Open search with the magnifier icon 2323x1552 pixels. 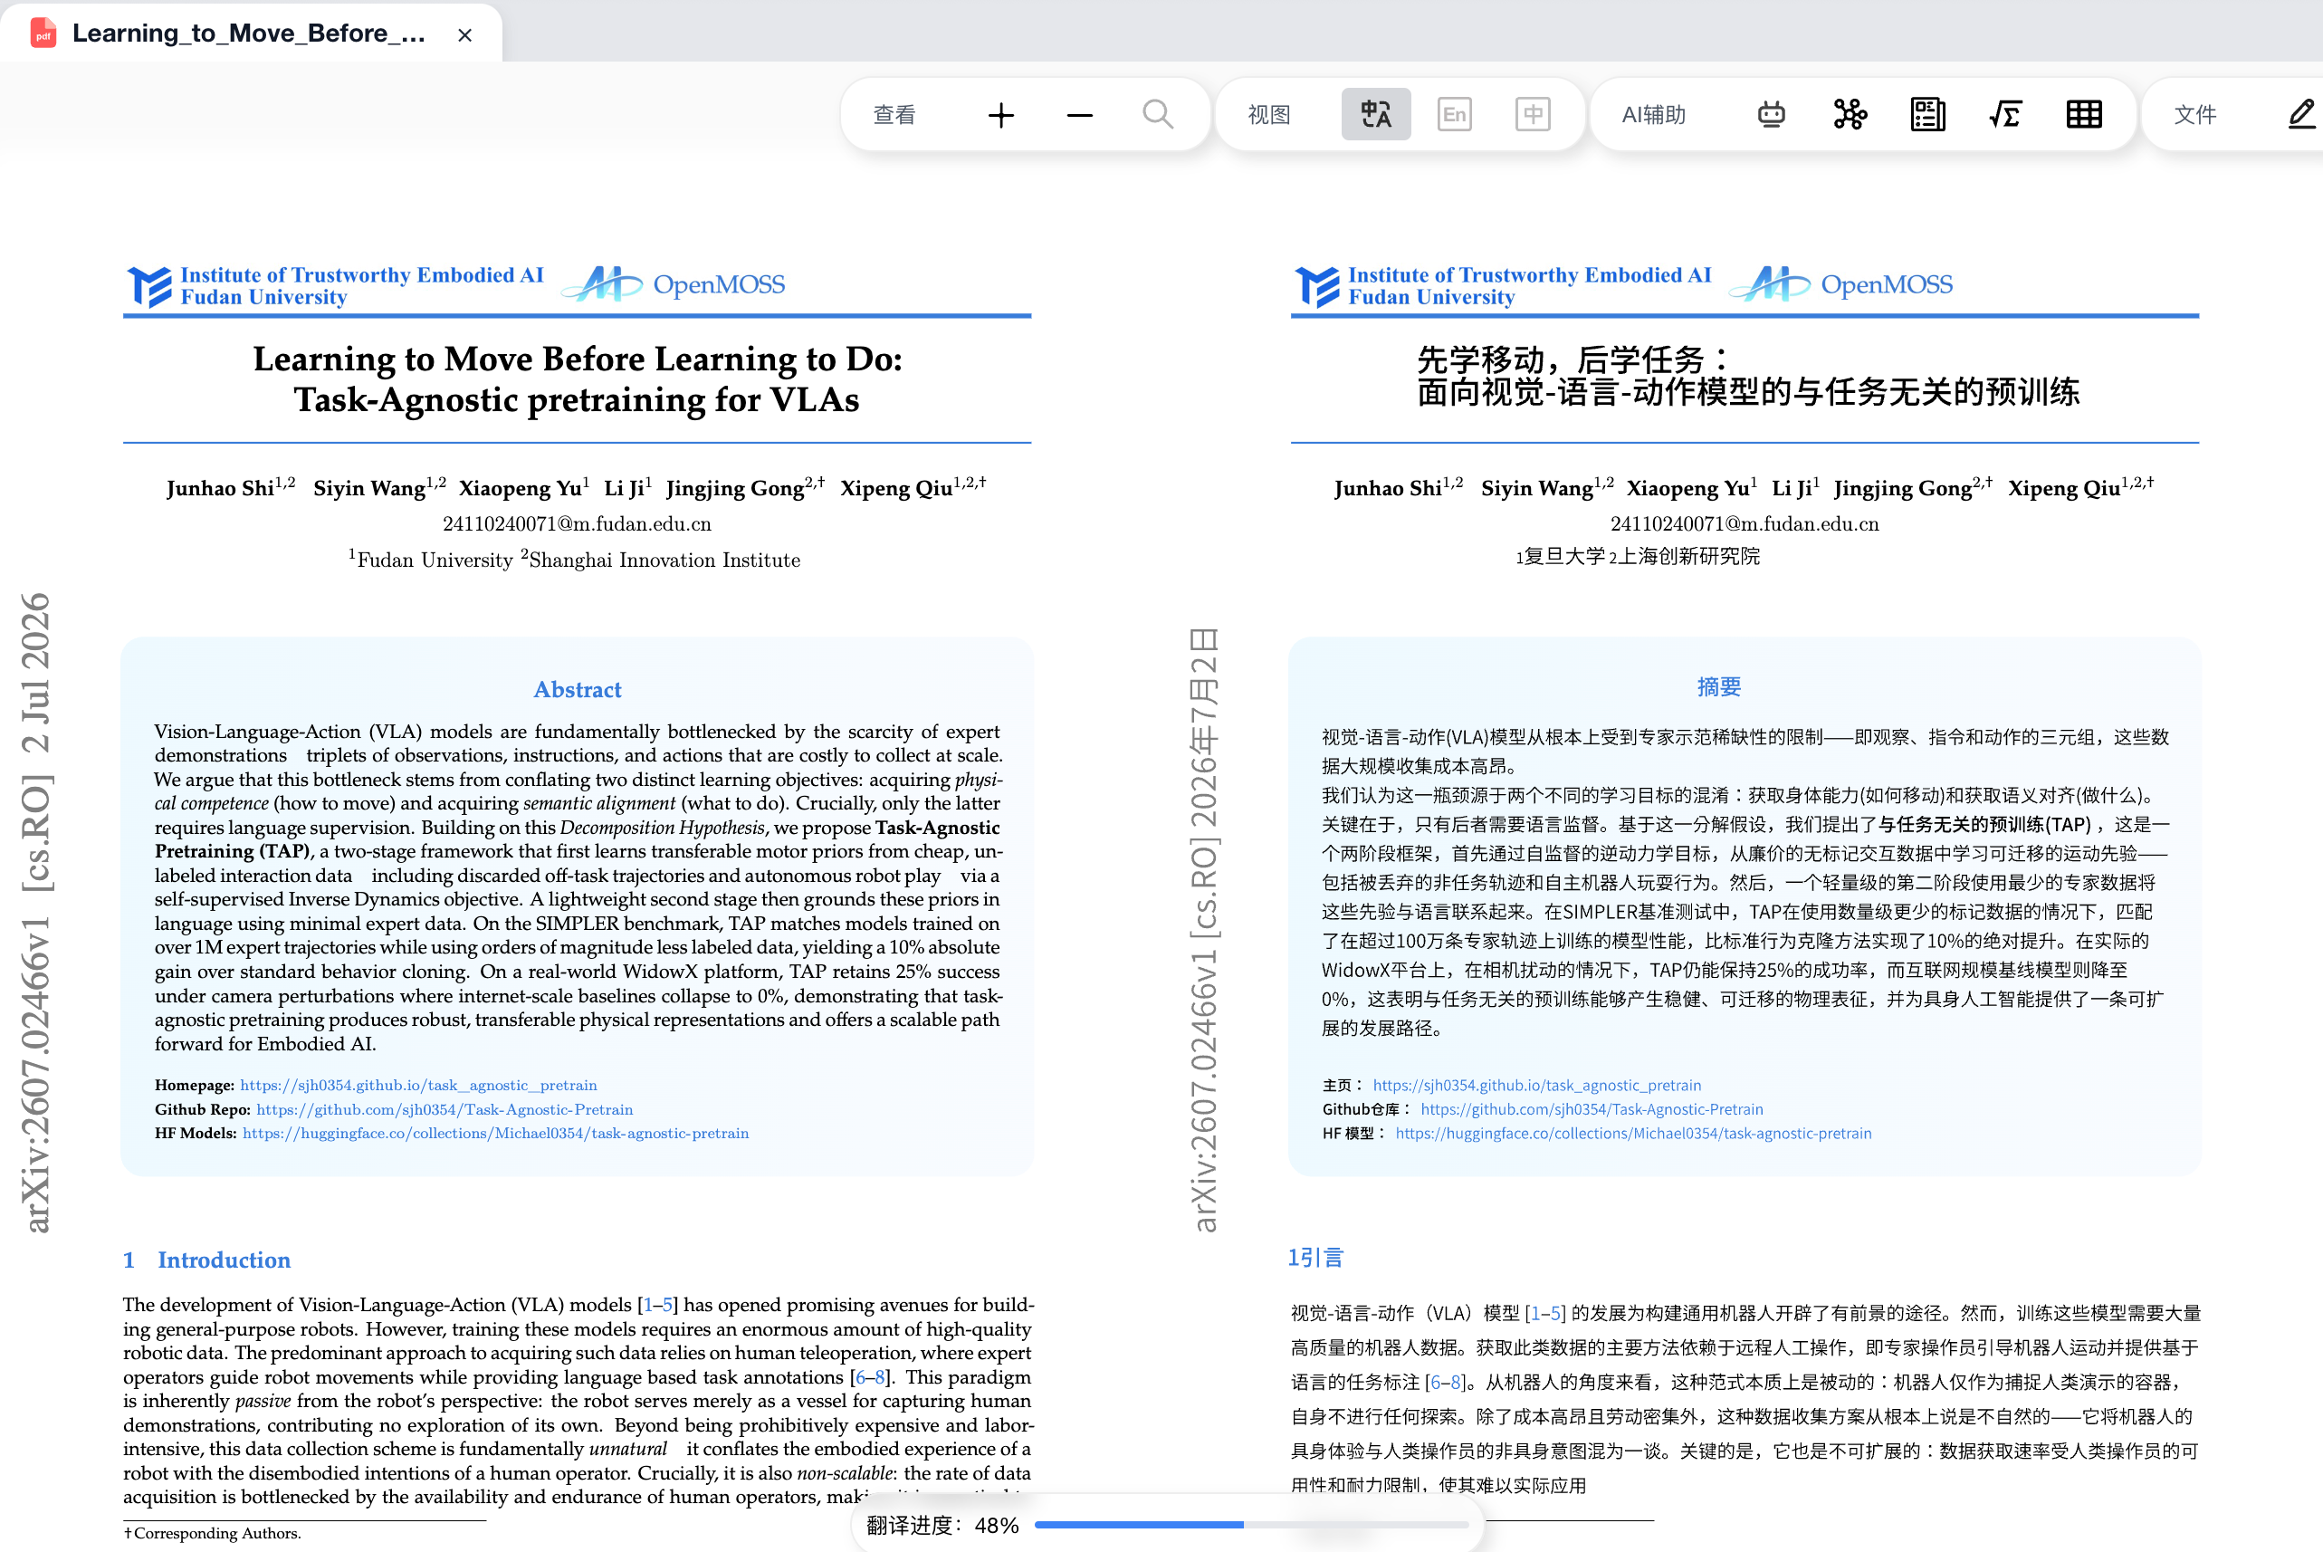coord(1158,115)
